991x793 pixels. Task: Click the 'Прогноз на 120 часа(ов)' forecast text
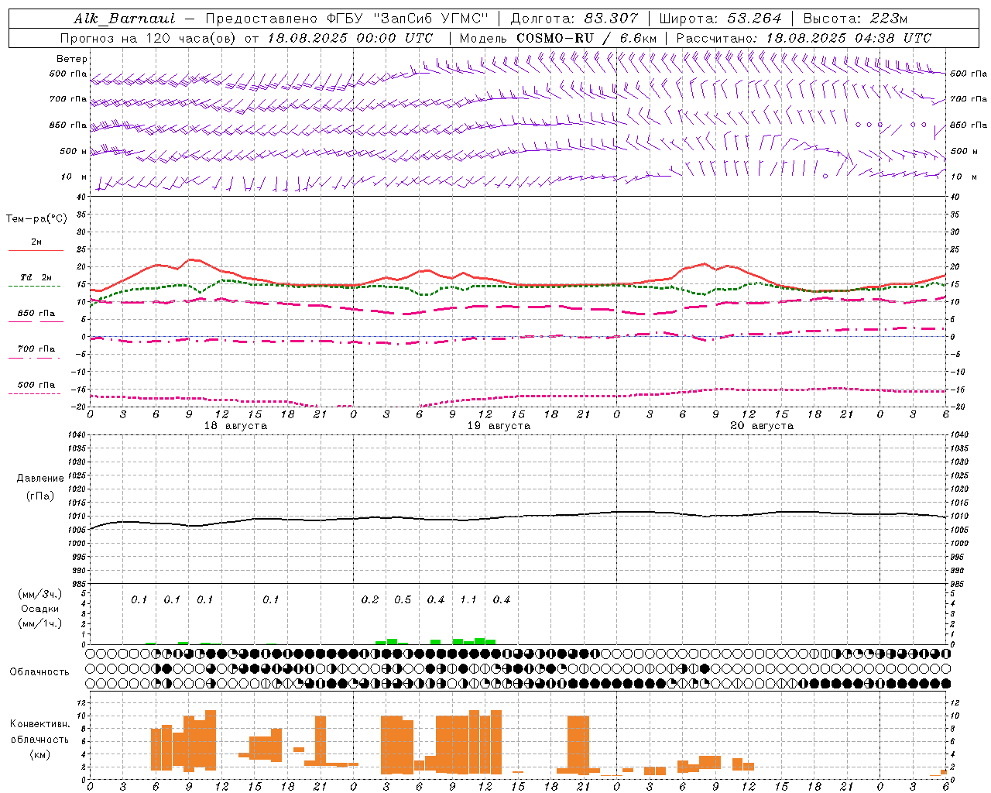149,38
